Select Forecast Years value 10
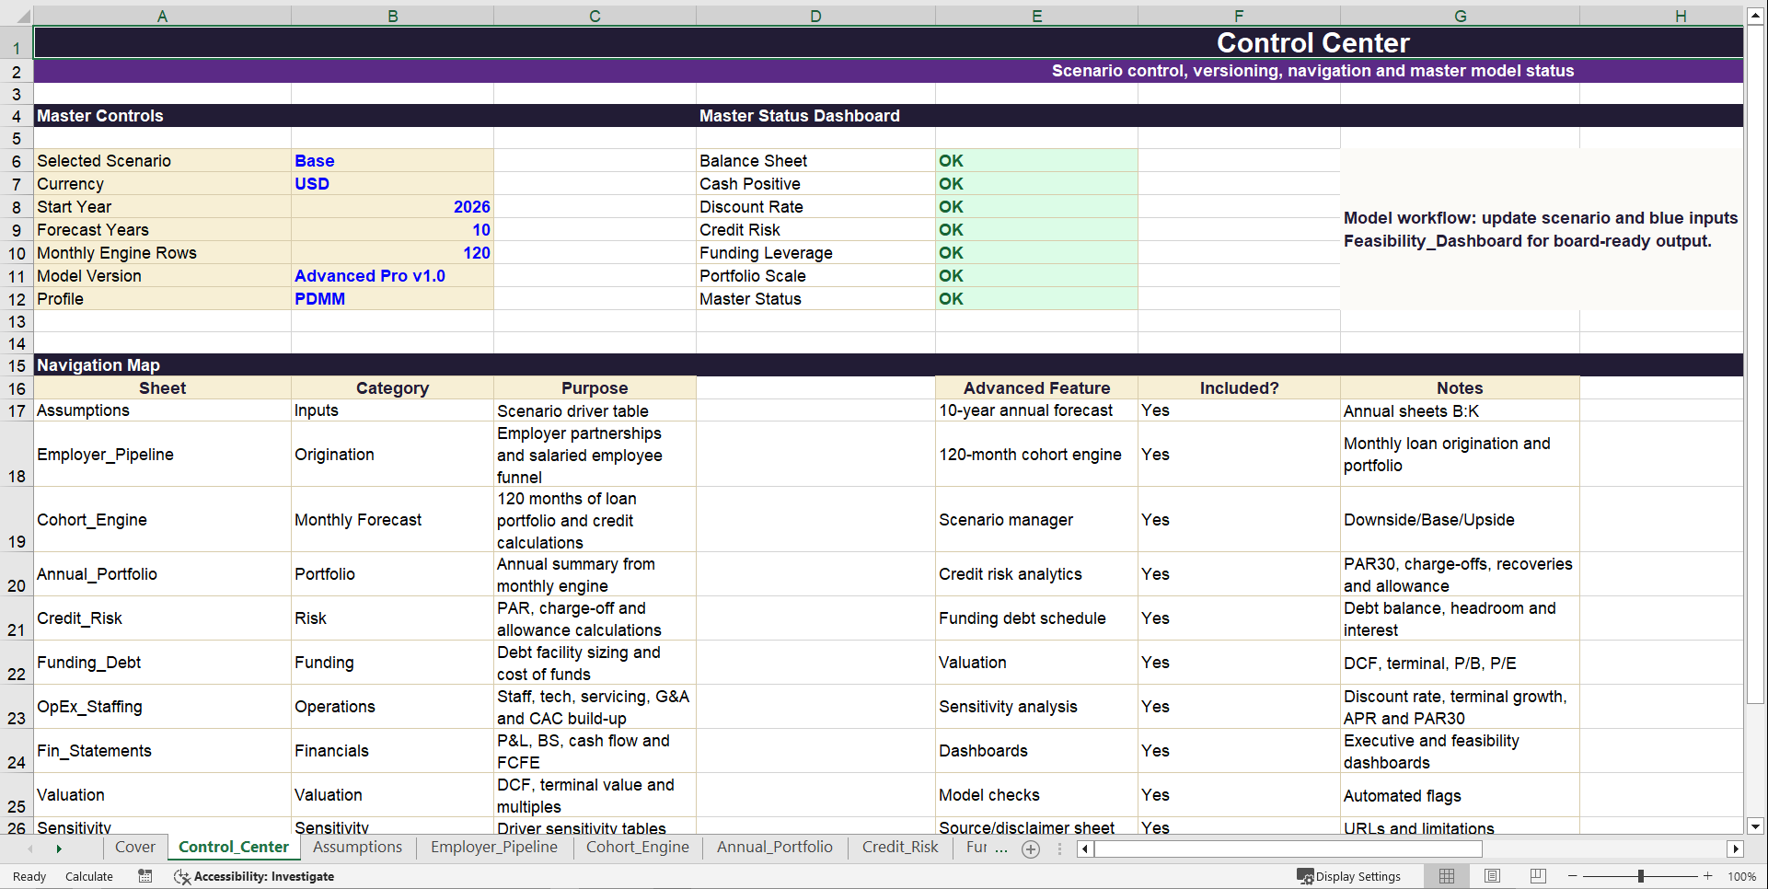 point(393,230)
